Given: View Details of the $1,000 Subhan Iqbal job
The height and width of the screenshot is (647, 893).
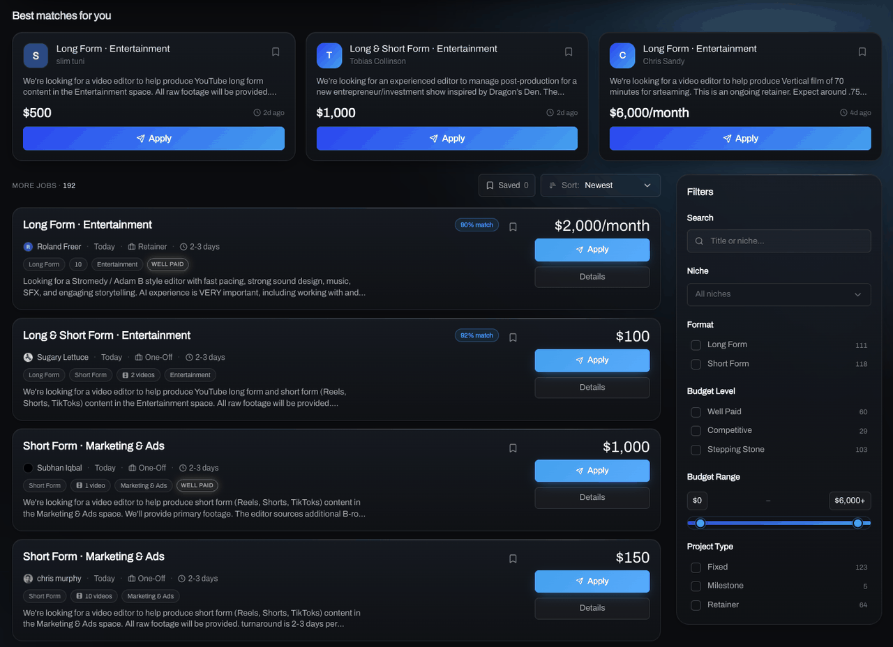Looking at the screenshot, I should pyautogui.click(x=592, y=498).
